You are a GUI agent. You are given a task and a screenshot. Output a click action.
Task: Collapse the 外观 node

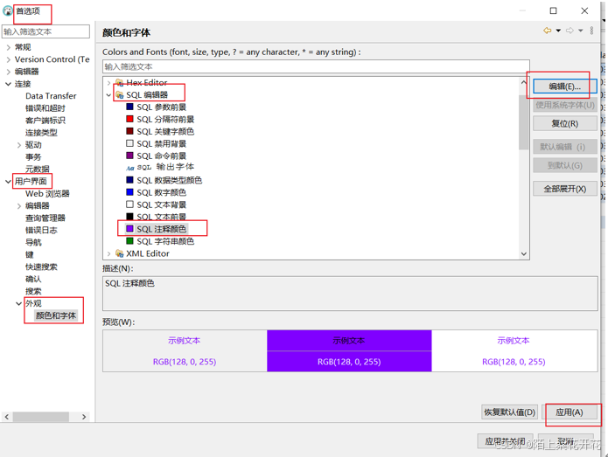(x=18, y=303)
